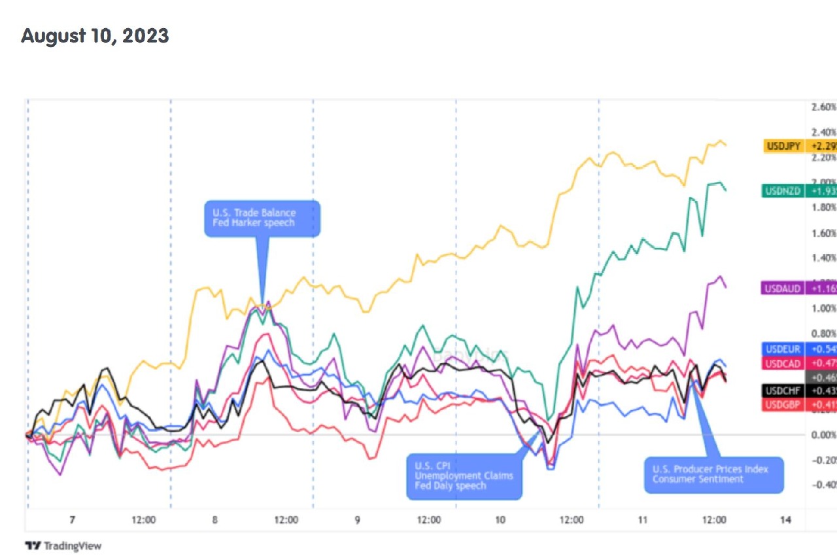Open the U.S. Trade Balance callout
This screenshot has height=558, width=837.
coord(262,218)
